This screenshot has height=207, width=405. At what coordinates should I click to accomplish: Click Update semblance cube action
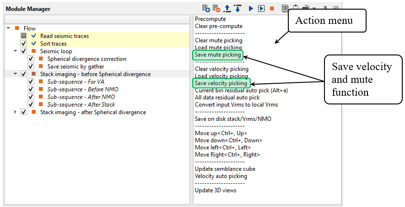coord(225,169)
